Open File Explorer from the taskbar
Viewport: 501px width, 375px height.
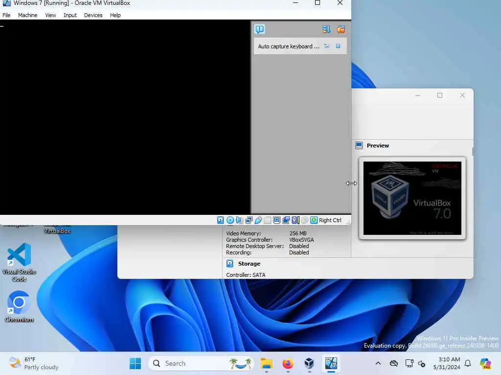(x=267, y=363)
